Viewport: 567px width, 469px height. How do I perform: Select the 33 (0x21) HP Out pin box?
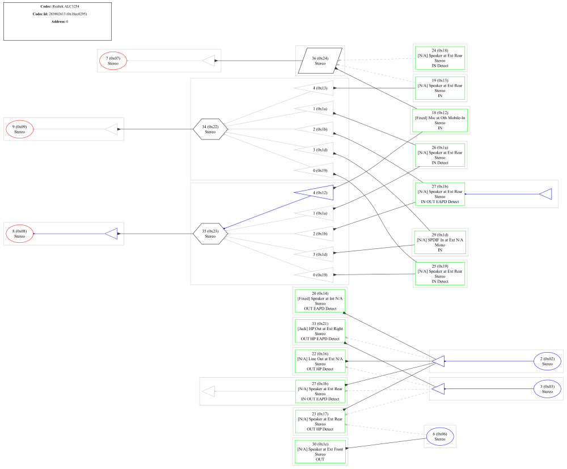pyautogui.click(x=320, y=331)
